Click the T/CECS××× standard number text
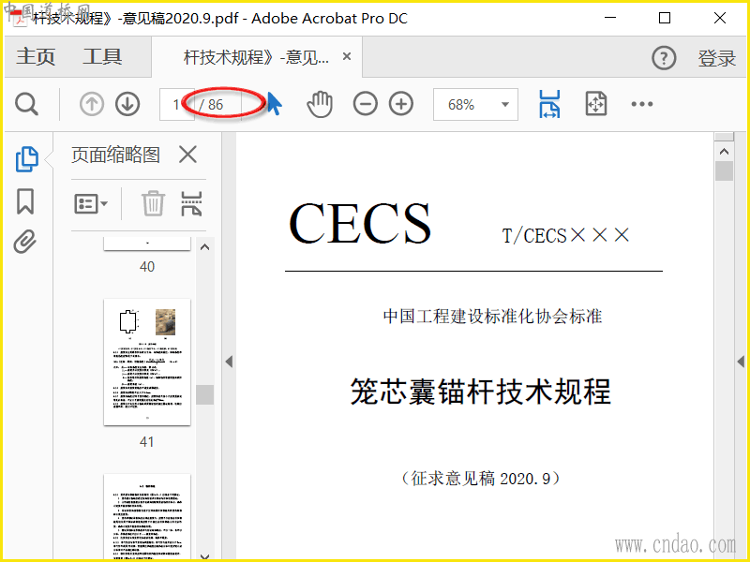Screen dimensions: 750x562 point(566,236)
